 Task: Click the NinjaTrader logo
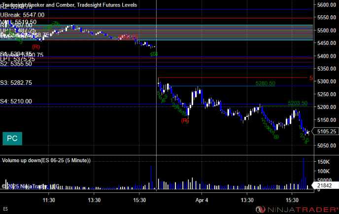pyautogui.click(x=297, y=210)
